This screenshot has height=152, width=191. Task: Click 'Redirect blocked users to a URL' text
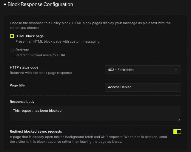tap(41, 55)
